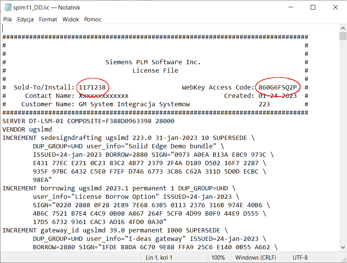Close the splm11_DD.lic window
The height and width of the screenshot is (263, 347).
pyautogui.click(x=335, y=7)
